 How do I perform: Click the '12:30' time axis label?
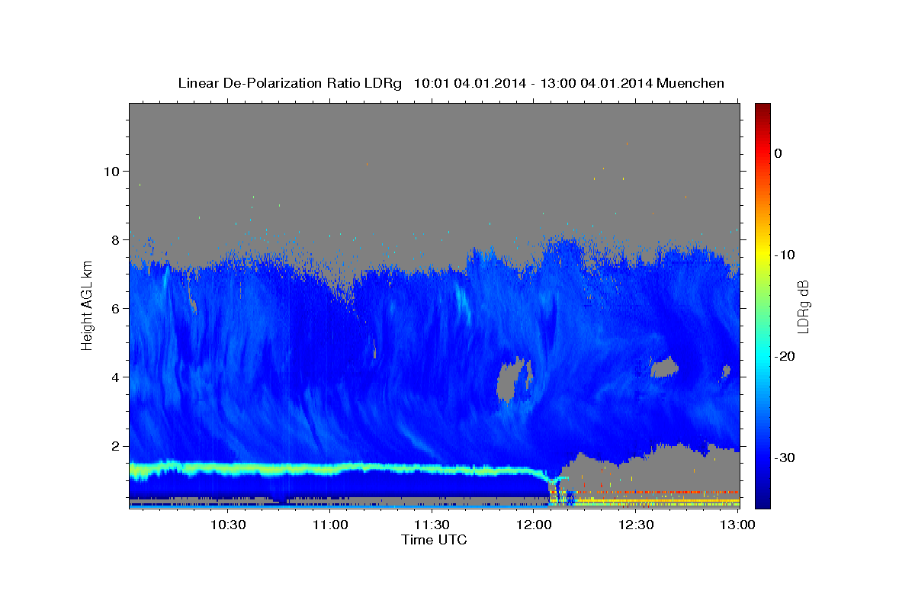(636, 525)
